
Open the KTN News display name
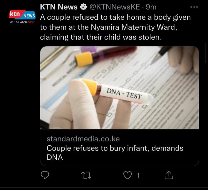point(59,7)
